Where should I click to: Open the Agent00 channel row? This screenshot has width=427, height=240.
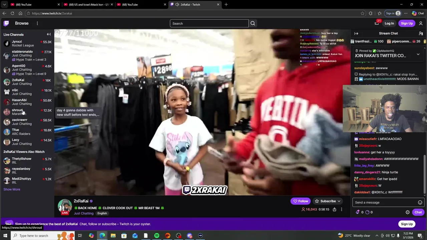pos(27,70)
